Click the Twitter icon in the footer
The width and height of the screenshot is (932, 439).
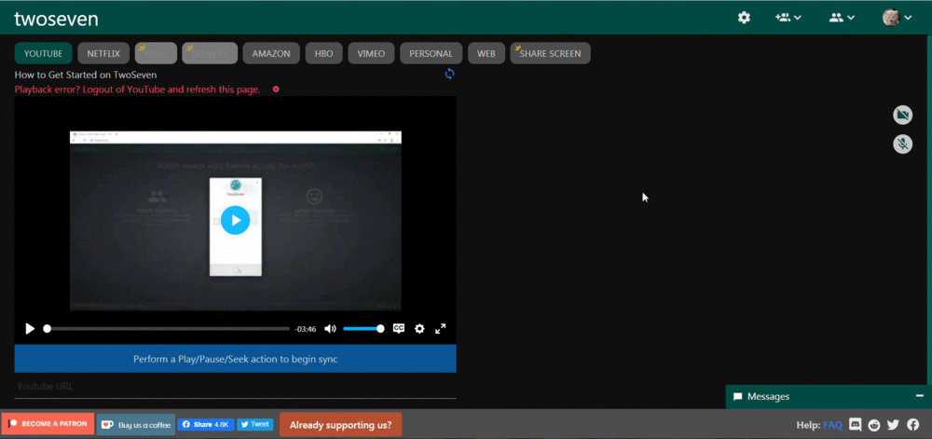(894, 425)
